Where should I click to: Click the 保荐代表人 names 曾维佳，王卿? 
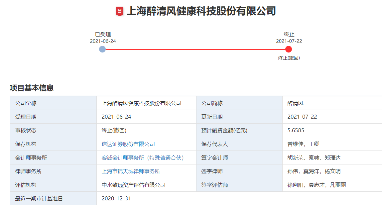(x=303, y=144)
